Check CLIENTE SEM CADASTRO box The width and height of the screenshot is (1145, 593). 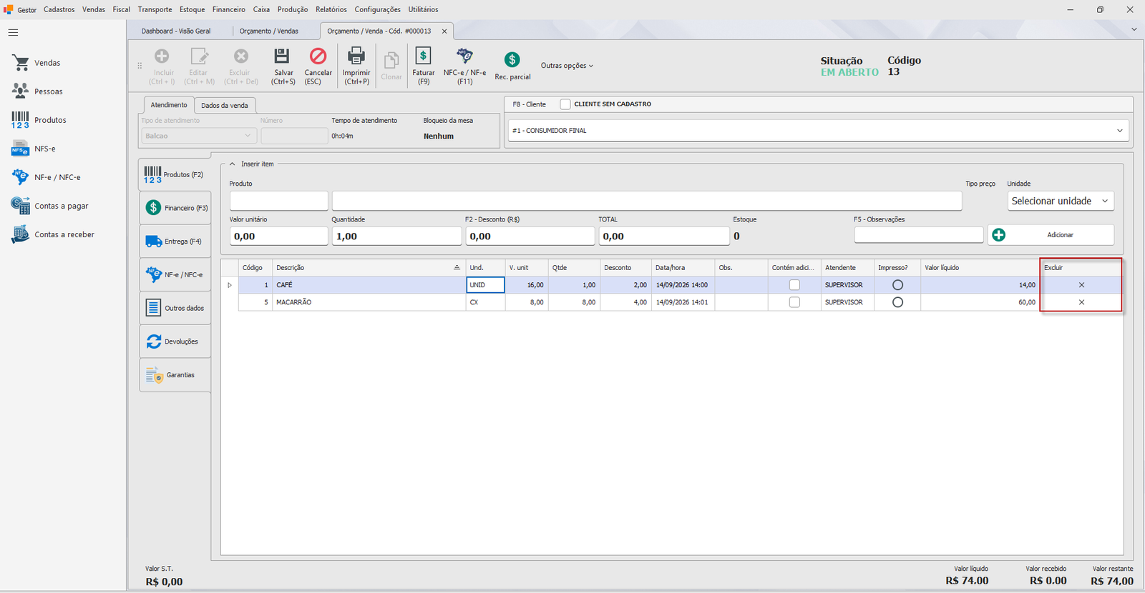tap(565, 104)
